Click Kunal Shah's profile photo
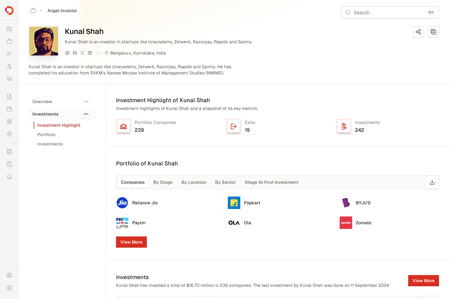The width and height of the screenshot is (449, 299). click(44, 41)
